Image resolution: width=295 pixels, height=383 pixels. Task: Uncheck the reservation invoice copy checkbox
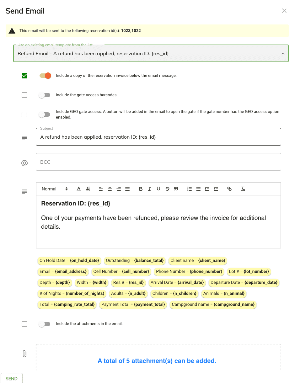(x=24, y=76)
